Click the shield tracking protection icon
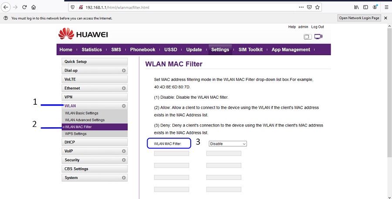The image size is (392, 199). pyautogui.click(x=73, y=7)
